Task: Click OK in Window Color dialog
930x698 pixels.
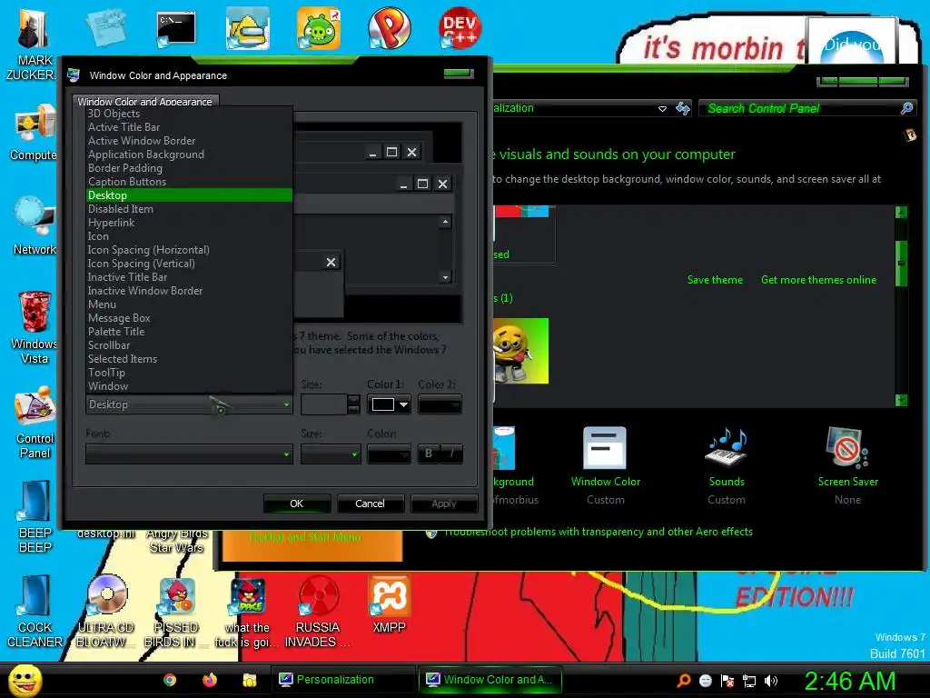Action: [297, 504]
